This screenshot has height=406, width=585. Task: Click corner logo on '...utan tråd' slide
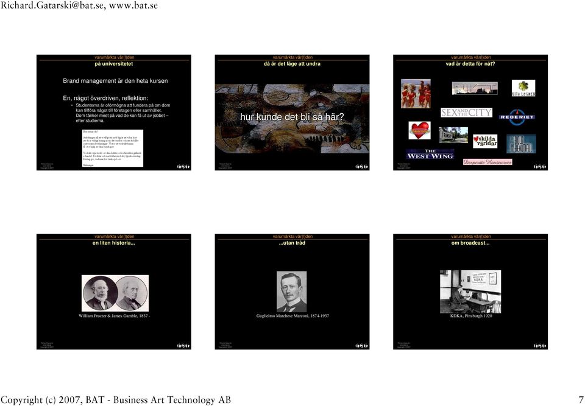361,346
